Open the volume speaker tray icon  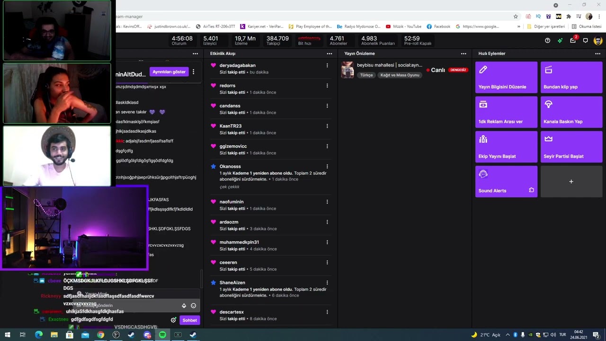point(553,335)
